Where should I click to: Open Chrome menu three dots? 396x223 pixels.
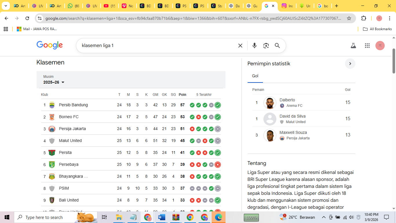[390, 18]
